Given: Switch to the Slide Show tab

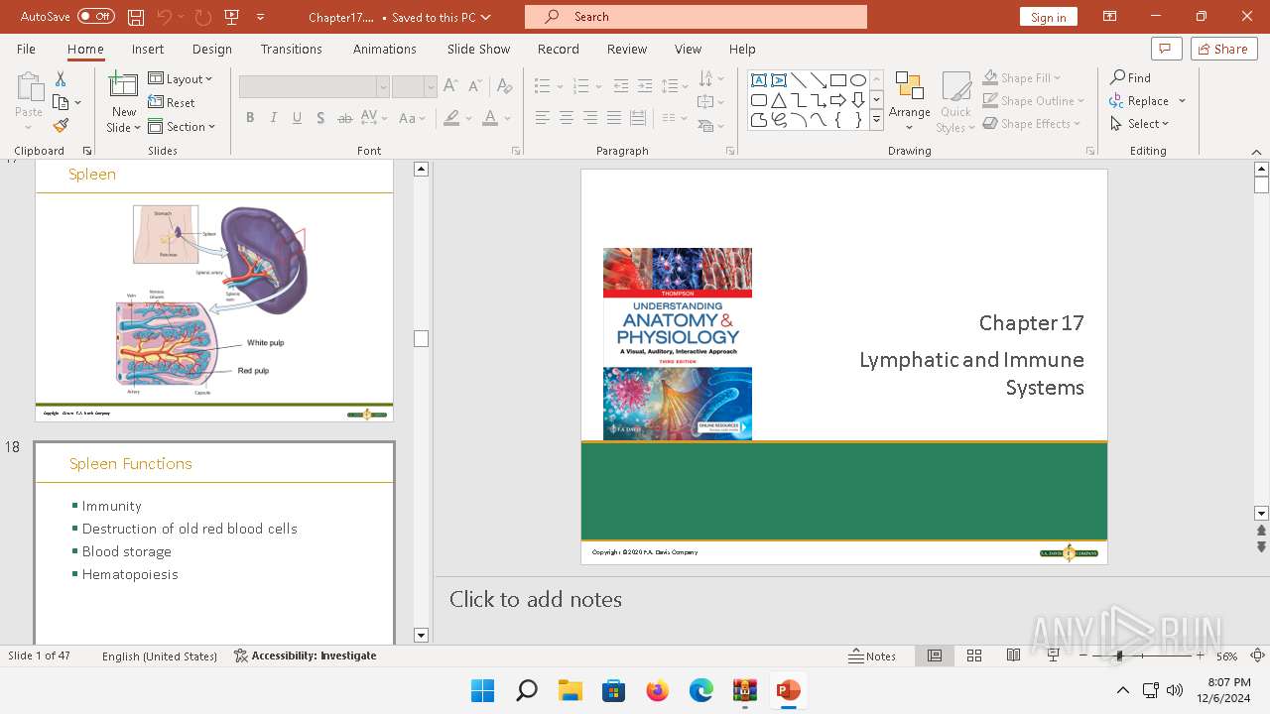Looking at the screenshot, I should click(478, 49).
